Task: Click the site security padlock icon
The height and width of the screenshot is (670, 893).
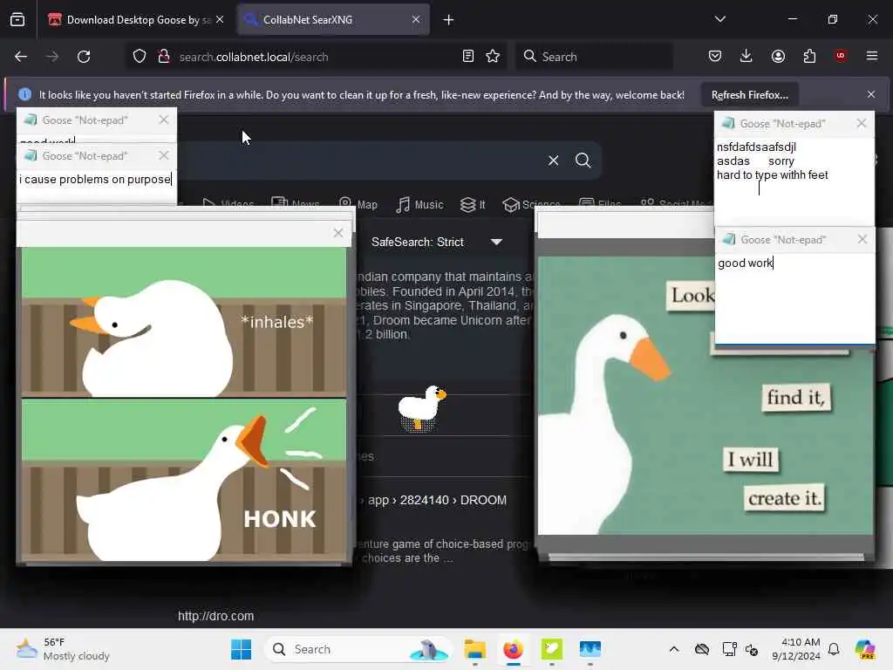Action: click(163, 57)
